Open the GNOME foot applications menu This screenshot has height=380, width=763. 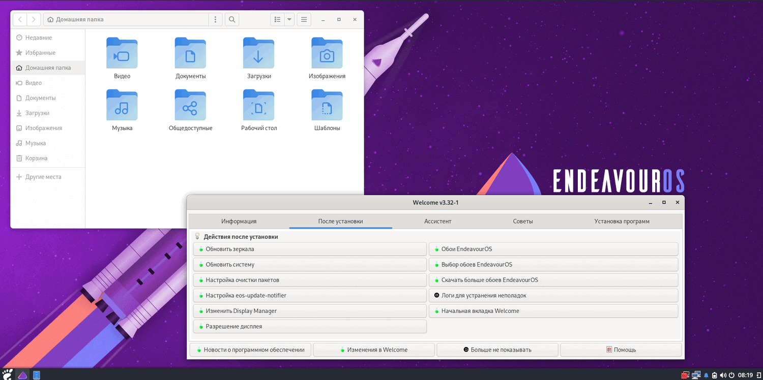(x=8, y=375)
